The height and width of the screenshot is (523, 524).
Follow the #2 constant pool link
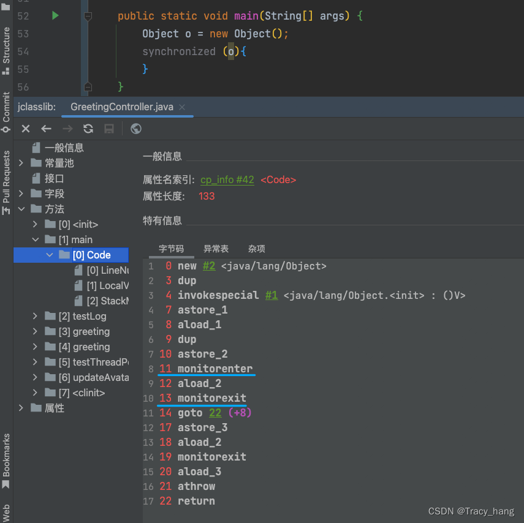tap(209, 266)
